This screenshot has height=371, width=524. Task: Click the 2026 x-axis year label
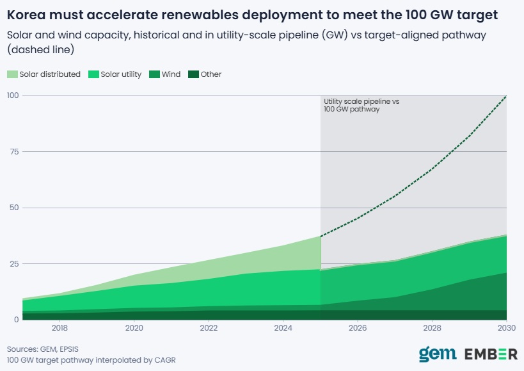click(x=358, y=328)
